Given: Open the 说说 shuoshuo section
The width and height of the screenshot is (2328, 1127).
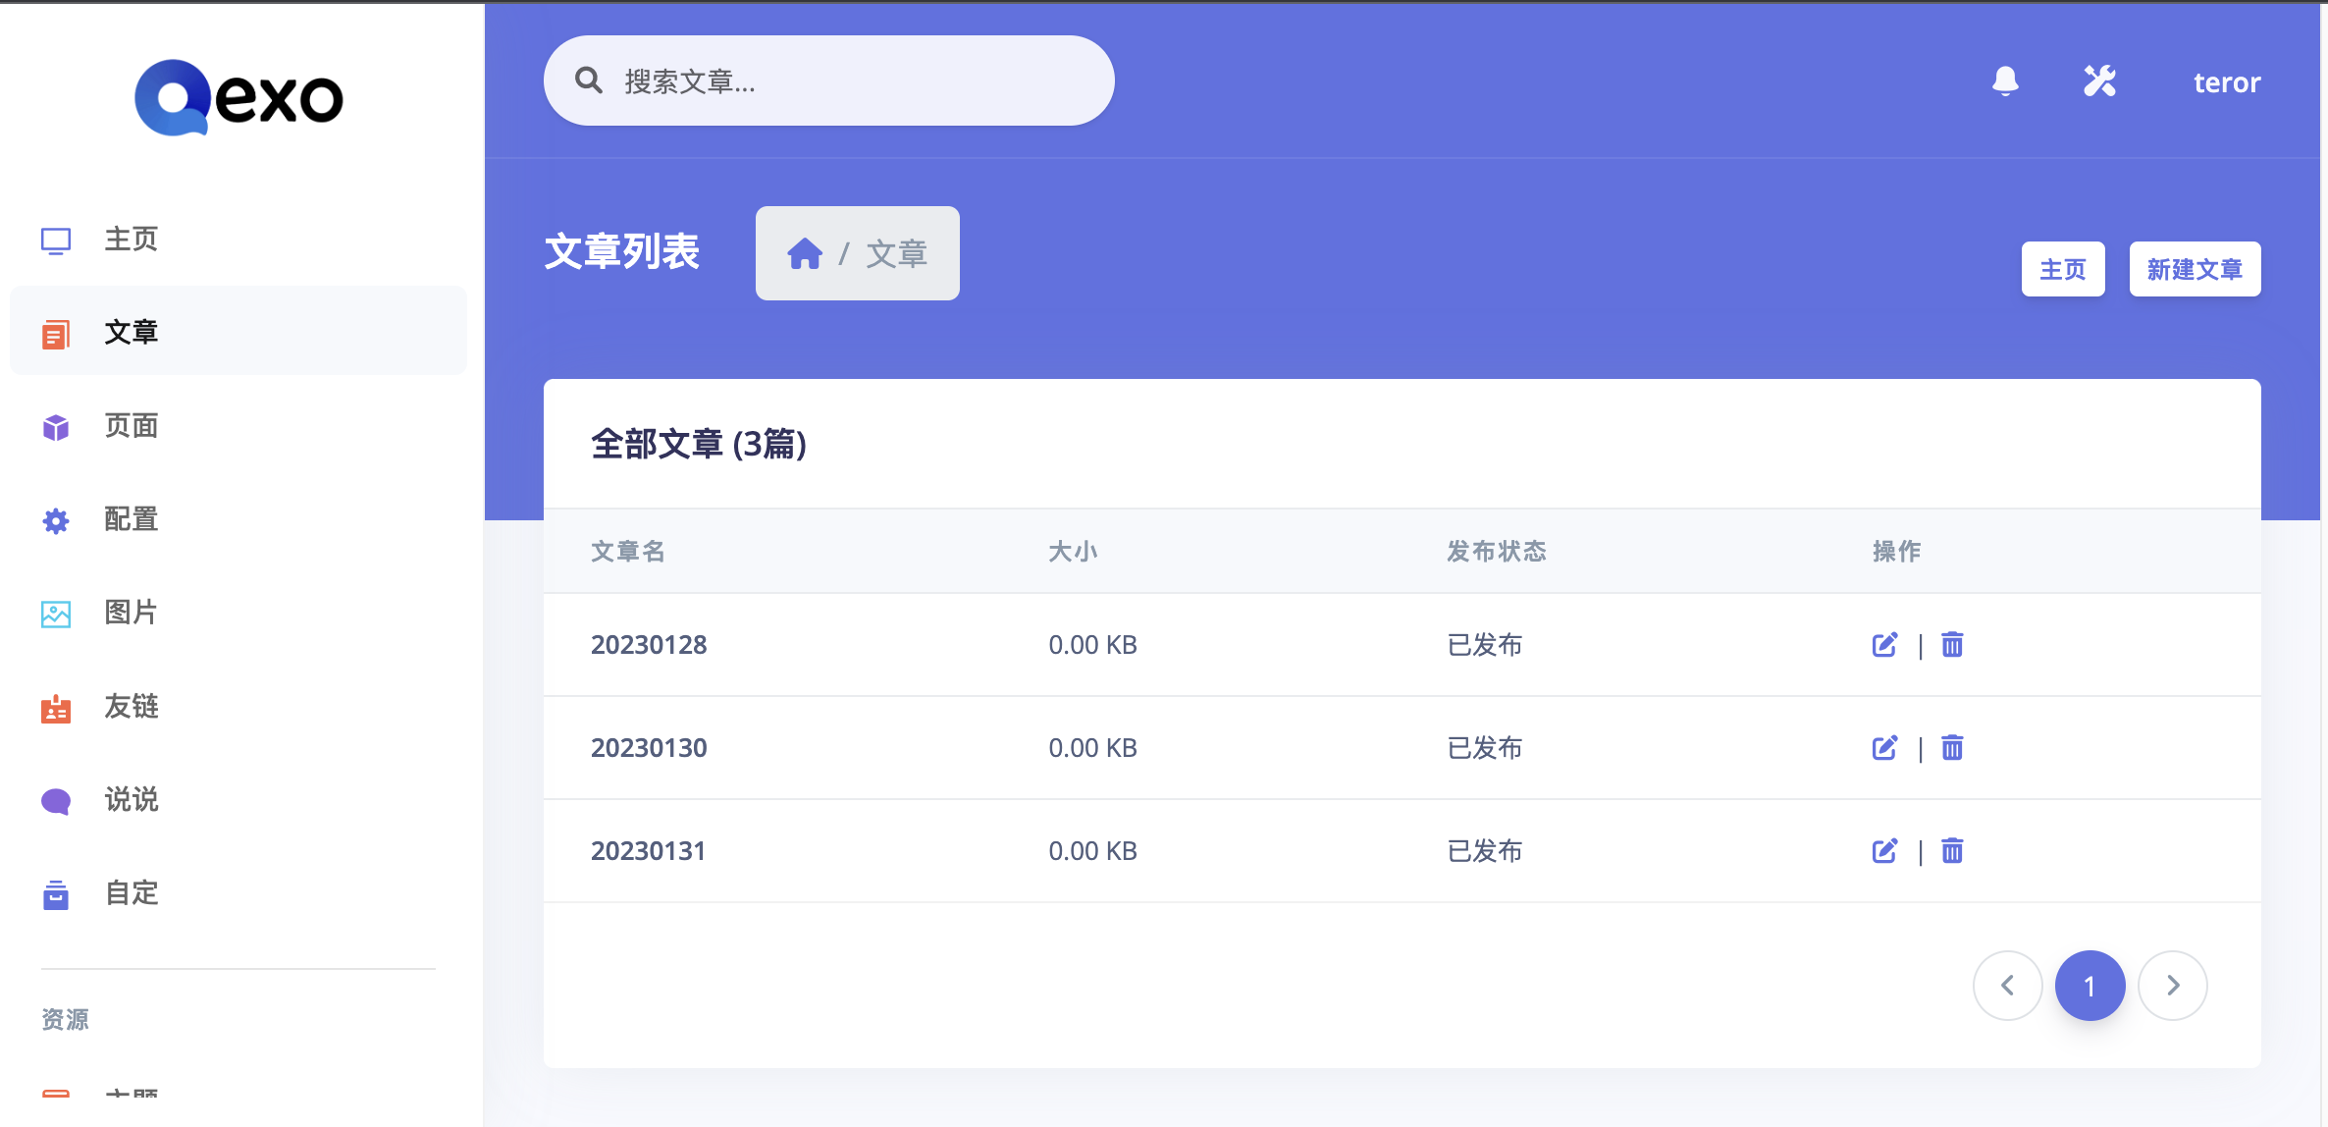Looking at the screenshot, I should coord(131,798).
